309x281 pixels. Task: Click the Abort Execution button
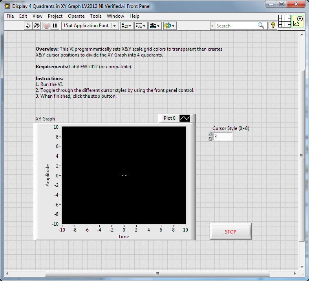46,26
